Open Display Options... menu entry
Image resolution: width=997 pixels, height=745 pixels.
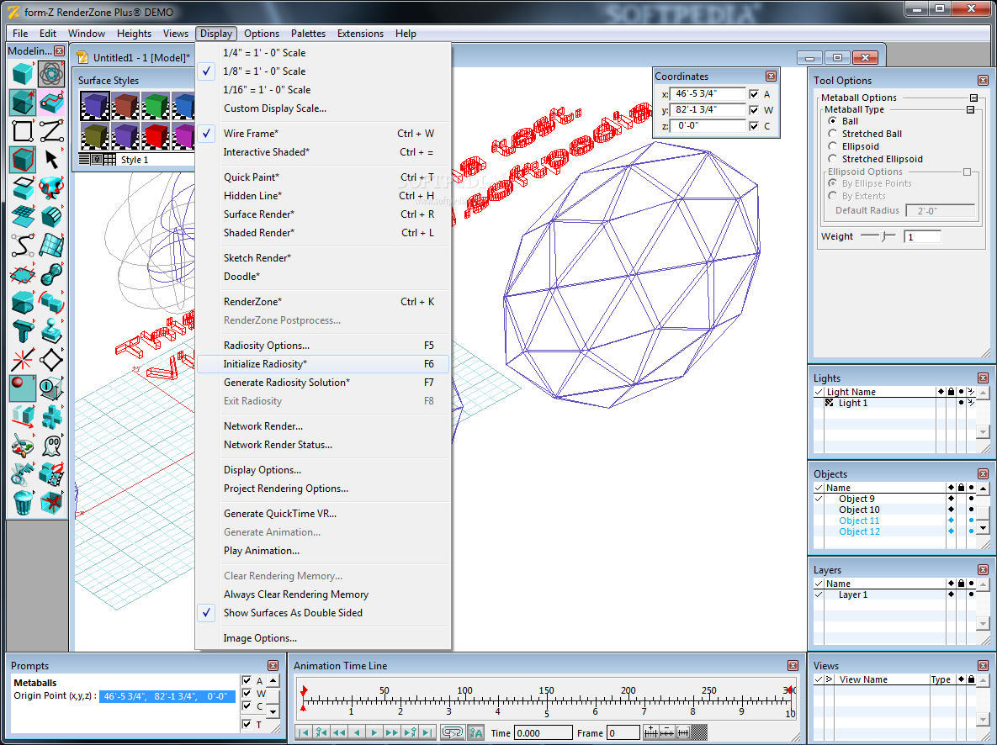coord(262,470)
